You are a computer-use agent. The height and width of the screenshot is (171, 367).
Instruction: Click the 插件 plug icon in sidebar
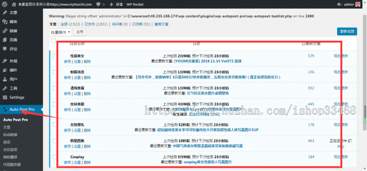[5, 70]
